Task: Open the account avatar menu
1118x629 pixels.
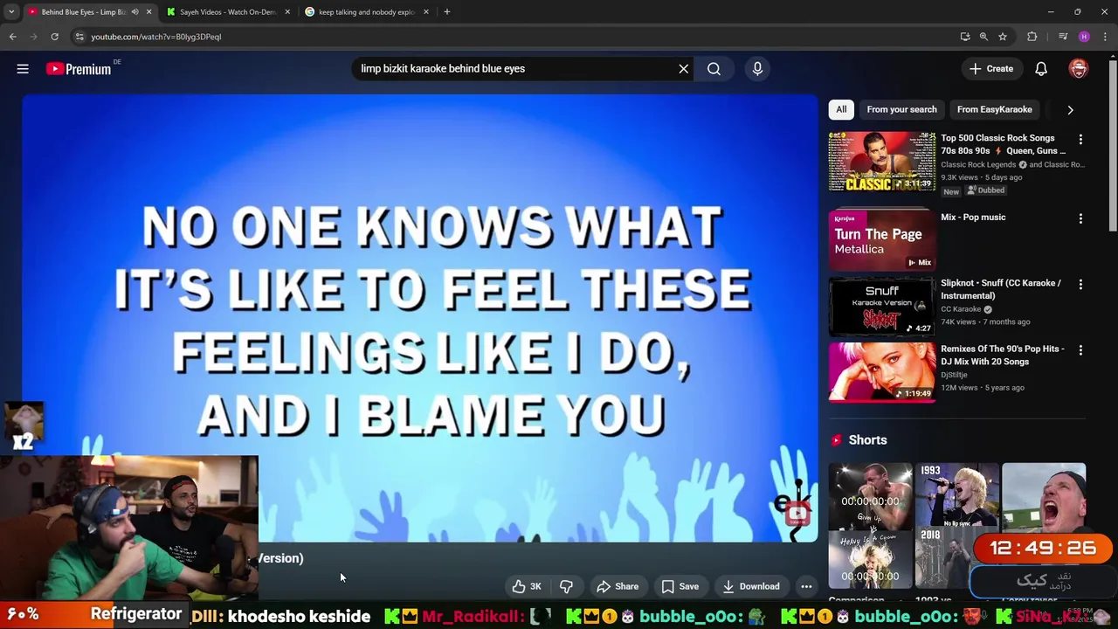Action: (x=1079, y=69)
